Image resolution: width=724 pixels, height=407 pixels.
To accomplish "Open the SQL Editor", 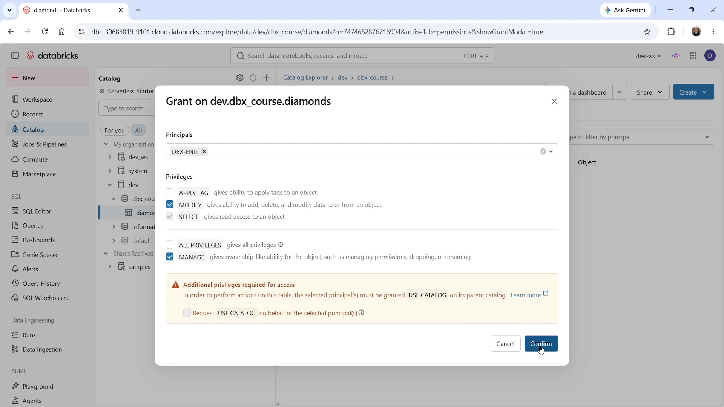I will [x=47, y=211].
